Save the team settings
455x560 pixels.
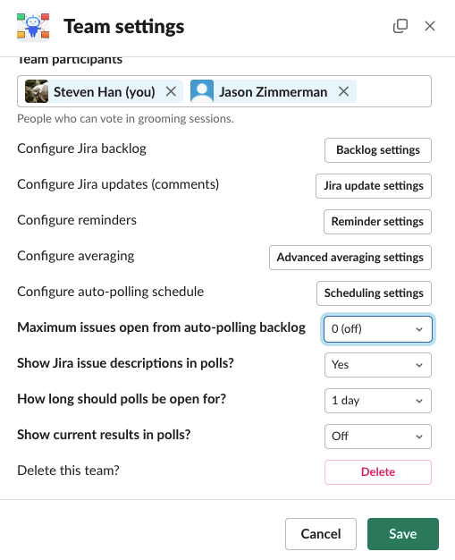[403, 534]
